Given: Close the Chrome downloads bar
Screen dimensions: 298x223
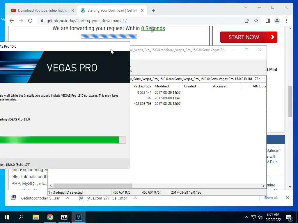Looking at the screenshot, I should [x=287, y=198].
